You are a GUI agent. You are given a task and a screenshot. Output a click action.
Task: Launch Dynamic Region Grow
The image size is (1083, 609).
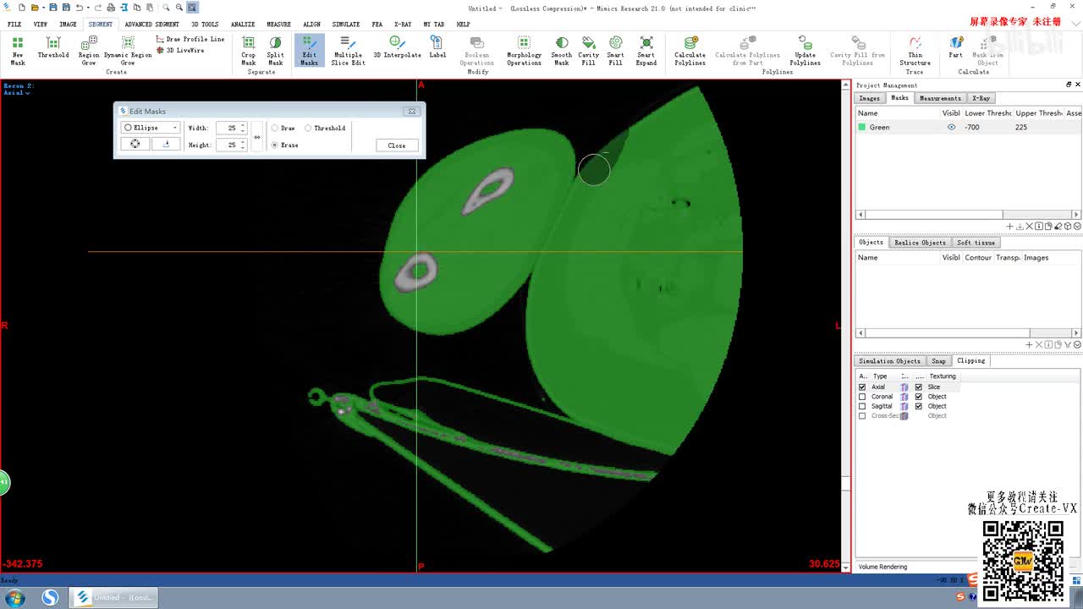click(128, 51)
